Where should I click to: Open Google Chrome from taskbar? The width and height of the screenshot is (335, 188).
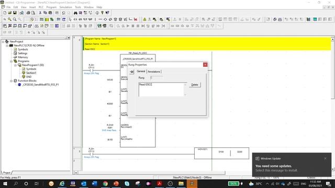(x=105, y=183)
